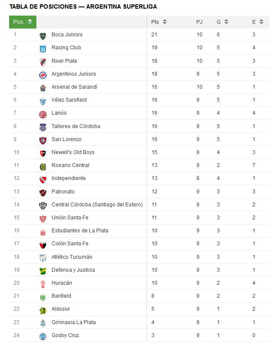Viewport: 274px width, 344px height.
Task: Click the River Plate crest icon
Action: click(x=43, y=62)
